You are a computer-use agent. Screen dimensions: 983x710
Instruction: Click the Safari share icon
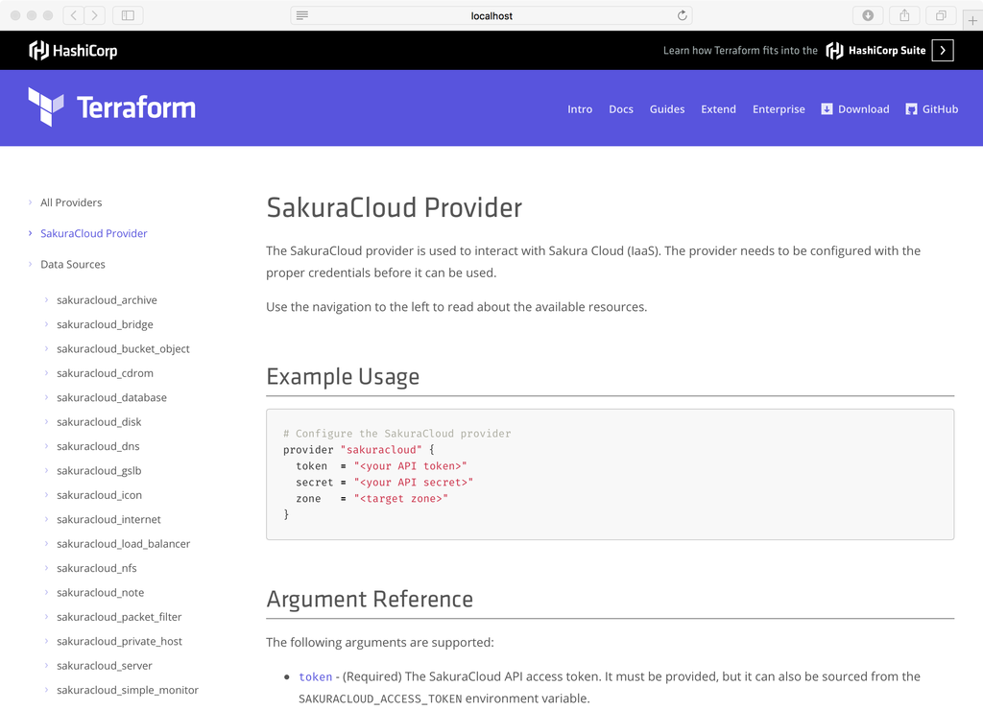(x=904, y=15)
